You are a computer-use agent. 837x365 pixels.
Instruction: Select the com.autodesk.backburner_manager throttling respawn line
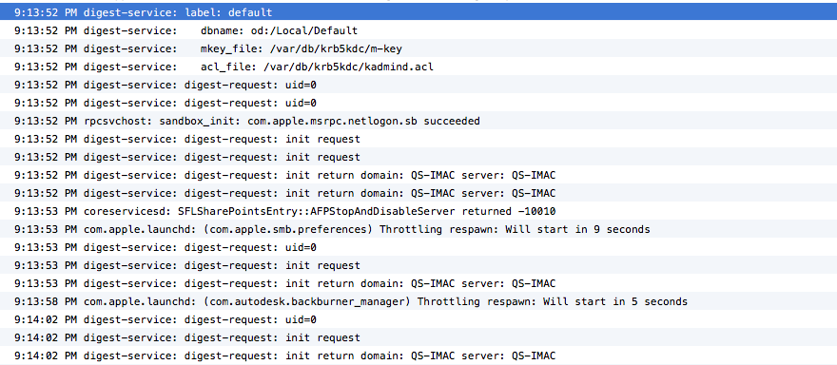[x=418, y=302]
